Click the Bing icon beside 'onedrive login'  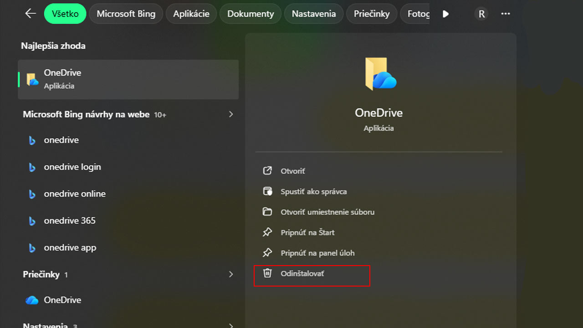tap(32, 168)
